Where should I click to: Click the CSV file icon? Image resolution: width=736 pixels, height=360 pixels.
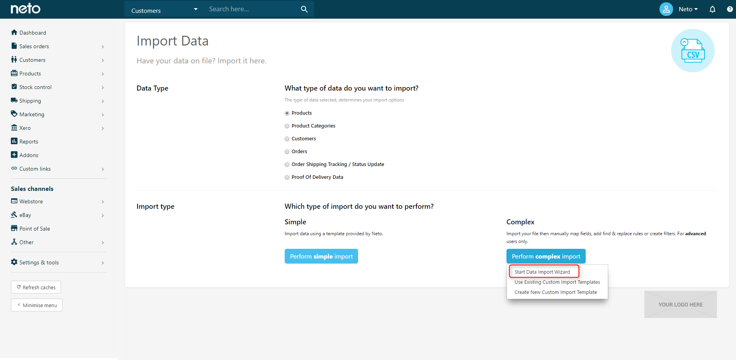(x=693, y=51)
